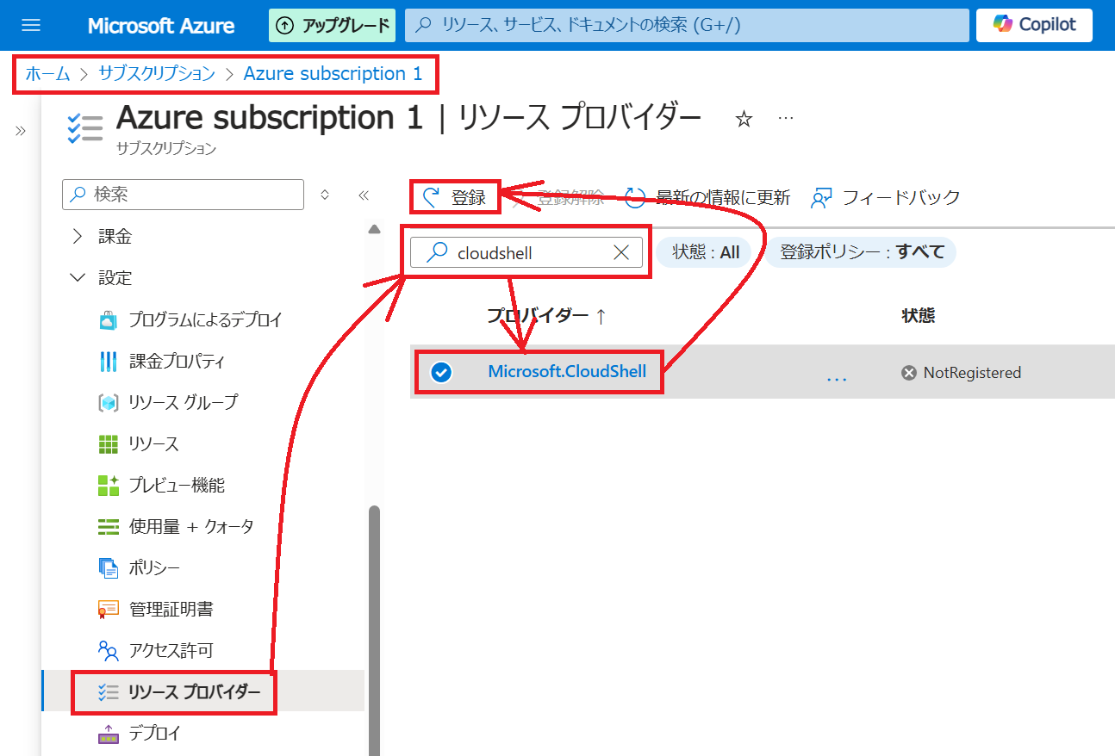The width and height of the screenshot is (1115, 756).
Task: Click the 登録 register button
Action: tap(454, 197)
